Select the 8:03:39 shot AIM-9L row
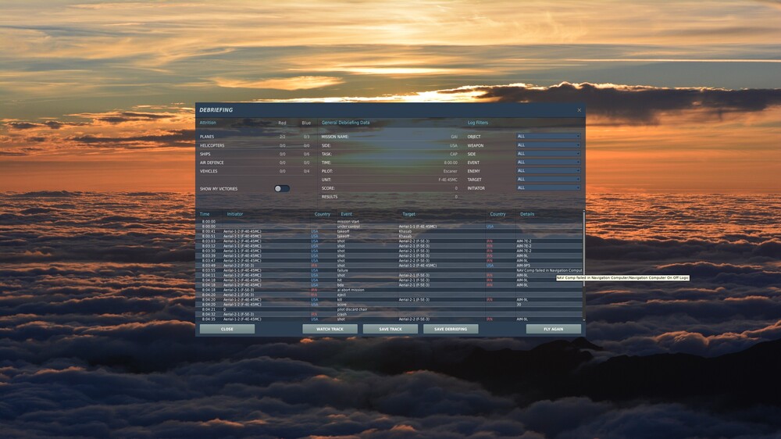Image resolution: width=781 pixels, height=439 pixels. point(390,255)
